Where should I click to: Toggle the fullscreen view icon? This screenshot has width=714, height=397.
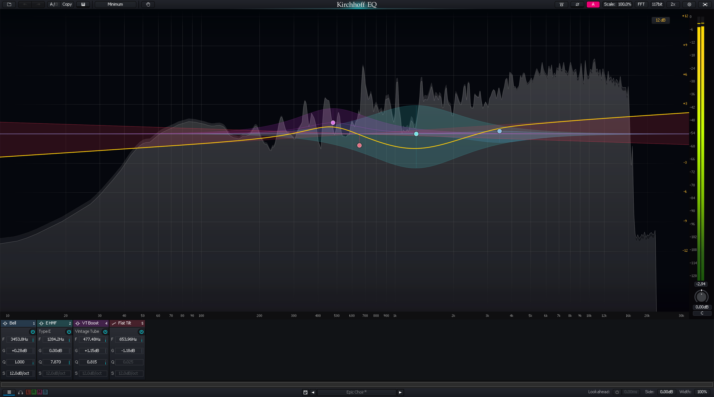tap(705, 4)
